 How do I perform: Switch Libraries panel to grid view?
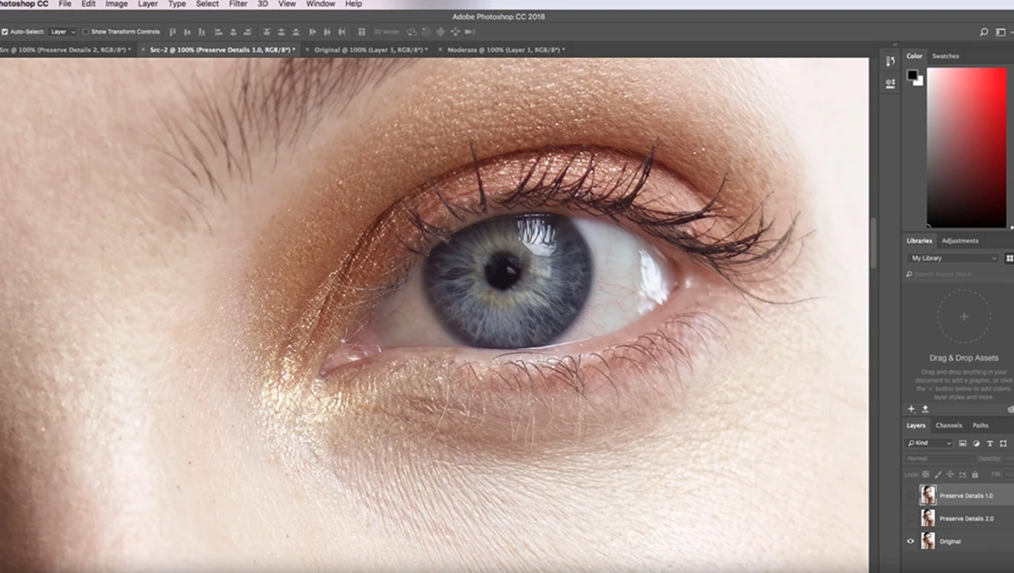click(1010, 258)
